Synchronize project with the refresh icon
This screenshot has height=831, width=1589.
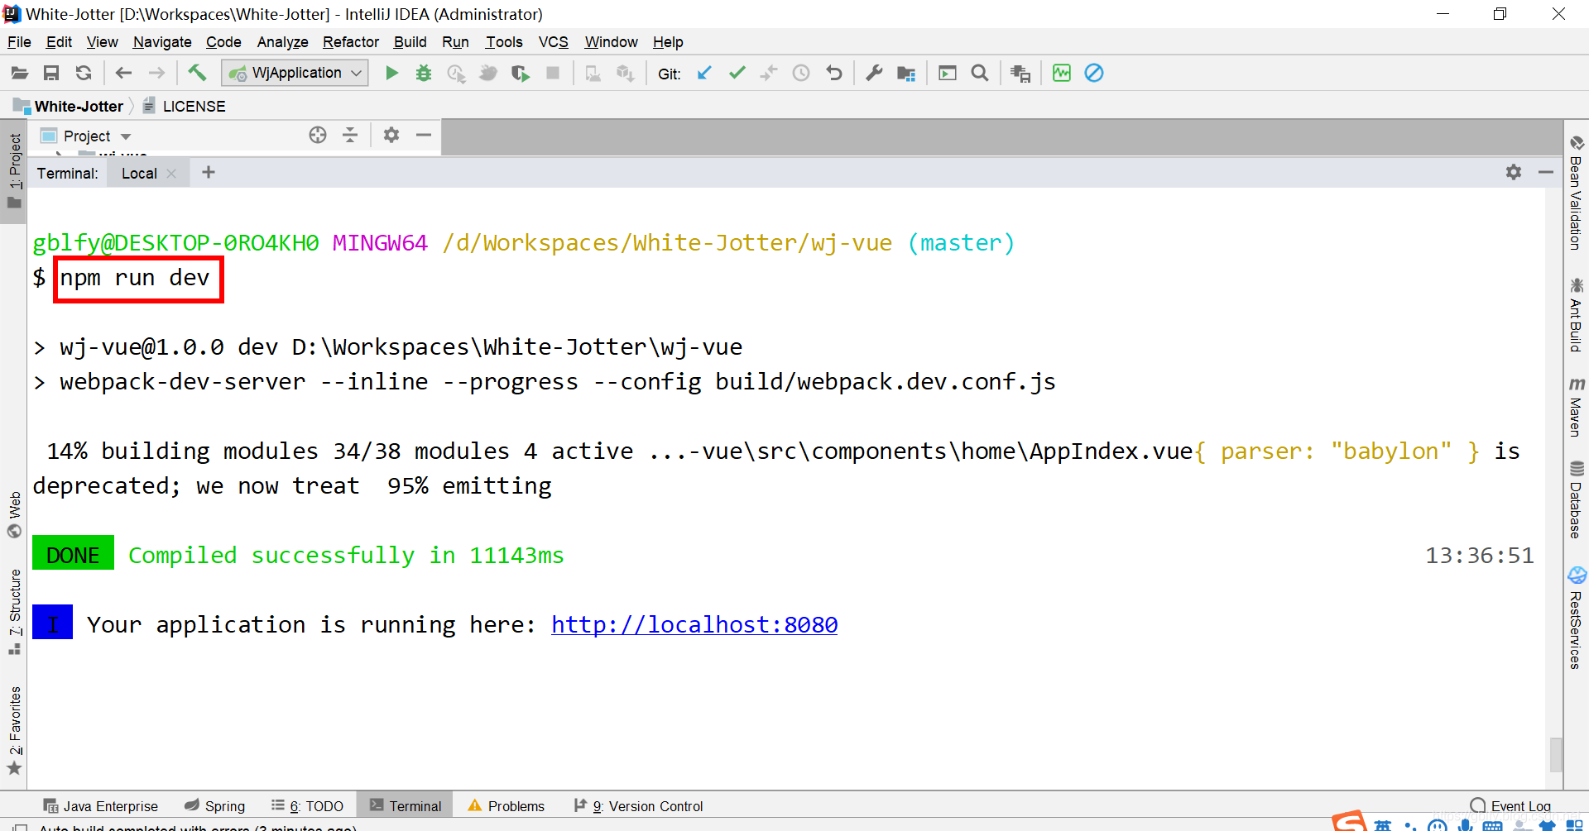coord(84,74)
